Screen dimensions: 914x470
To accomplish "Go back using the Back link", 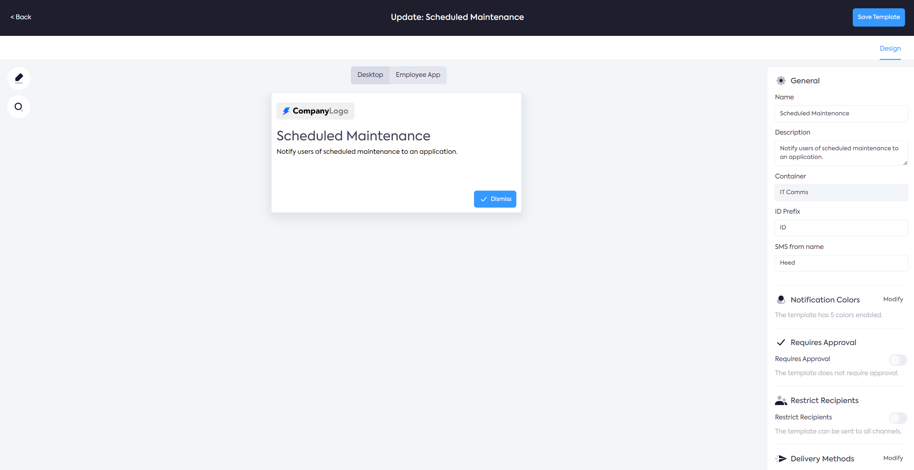I will coord(21,17).
